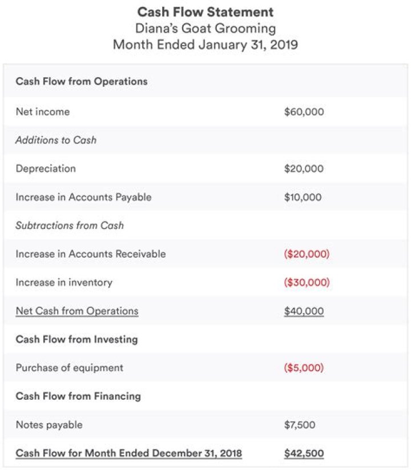Click the underlined $40,000 total
Image resolution: width=411 pixels, height=470 pixels.
[x=304, y=311]
